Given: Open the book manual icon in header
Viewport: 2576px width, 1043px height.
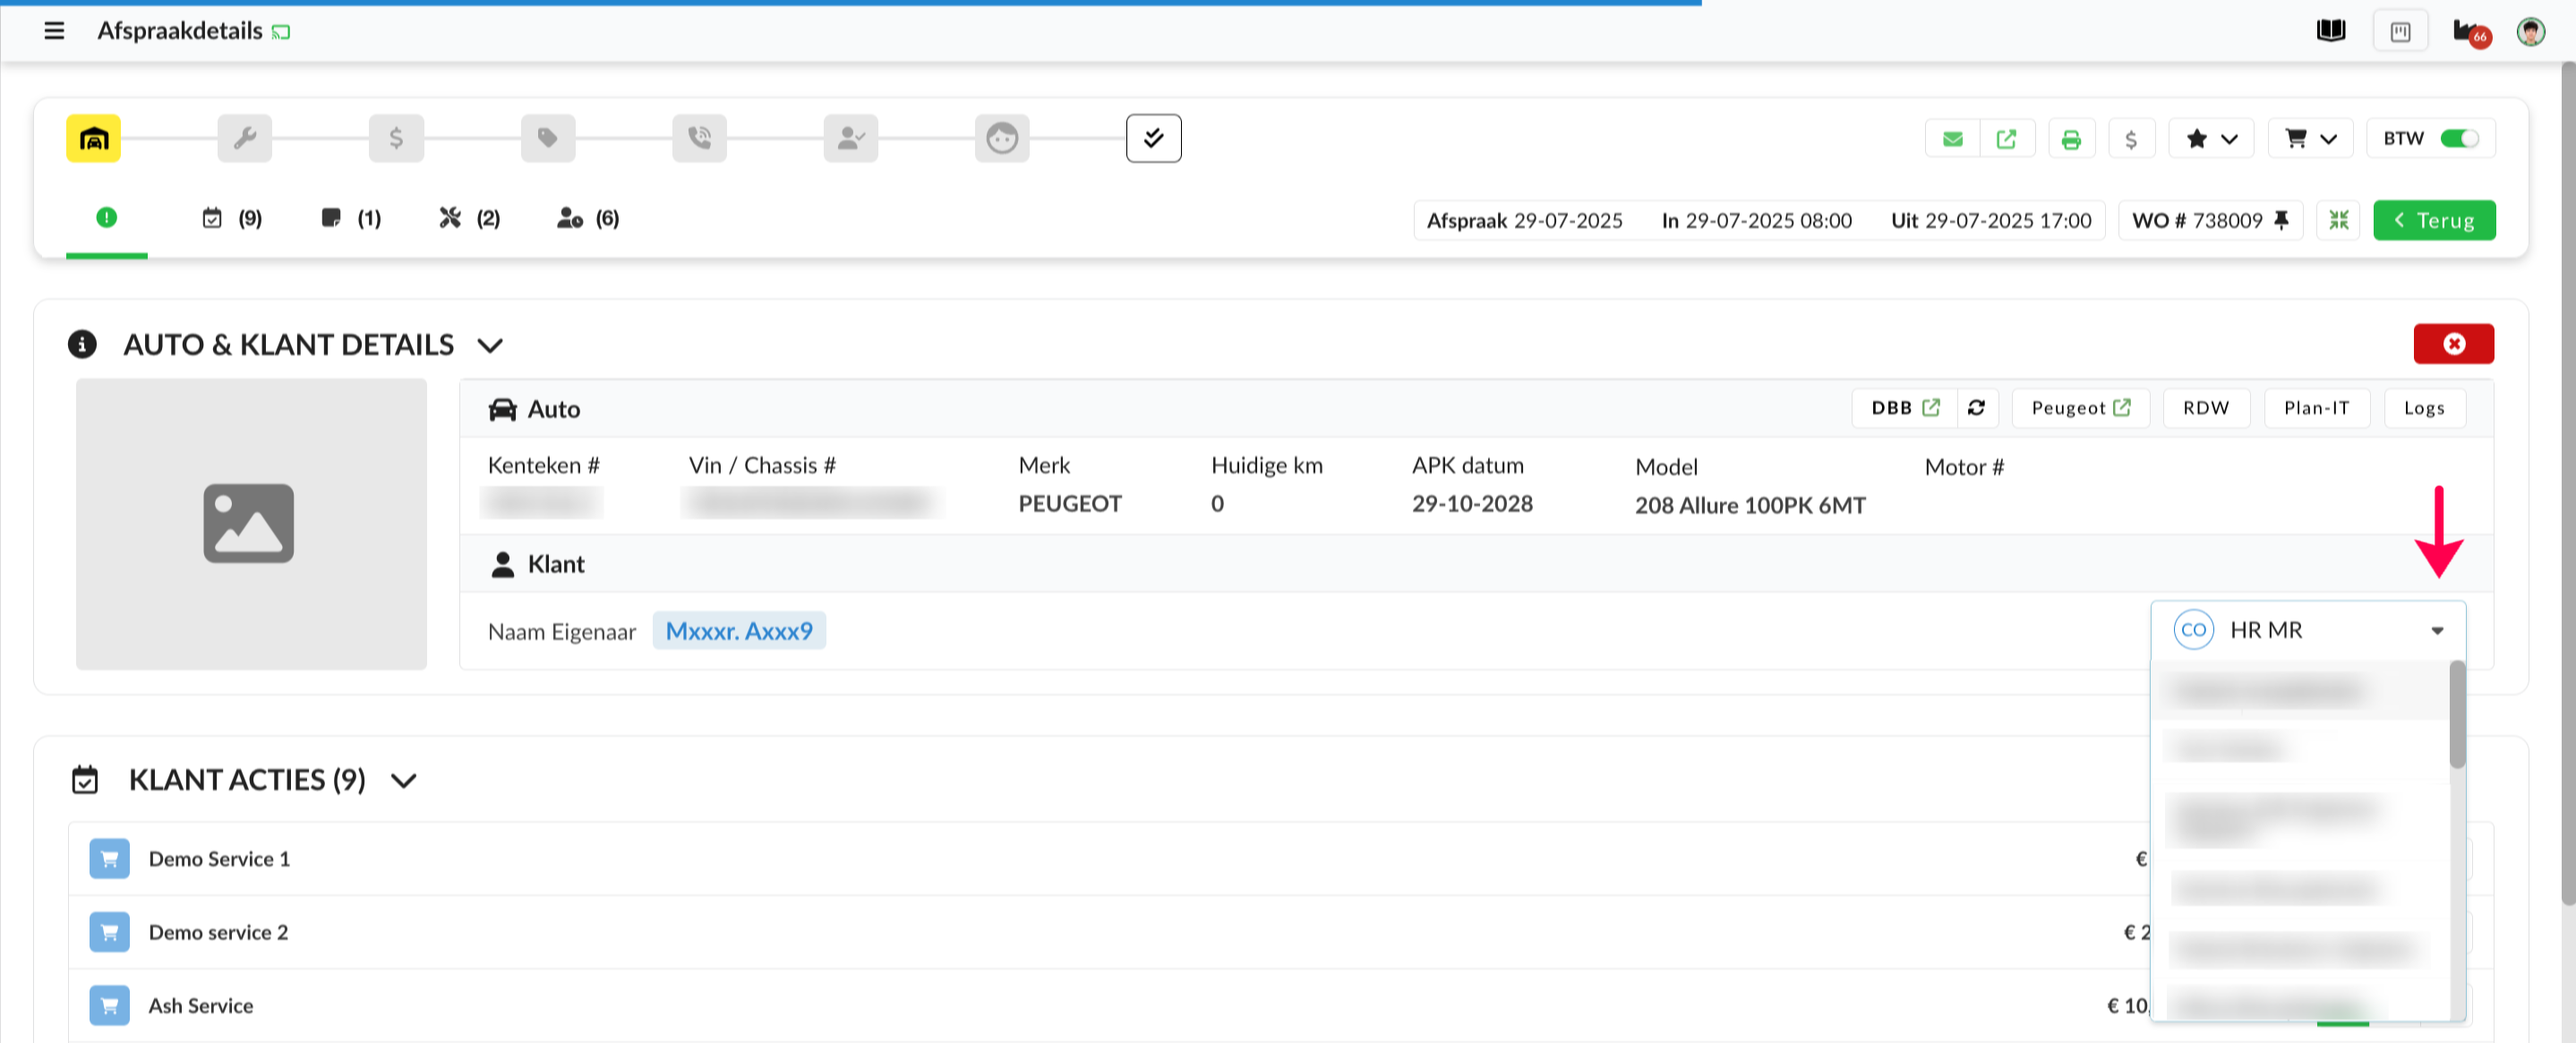Looking at the screenshot, I should coord(2330,31).
